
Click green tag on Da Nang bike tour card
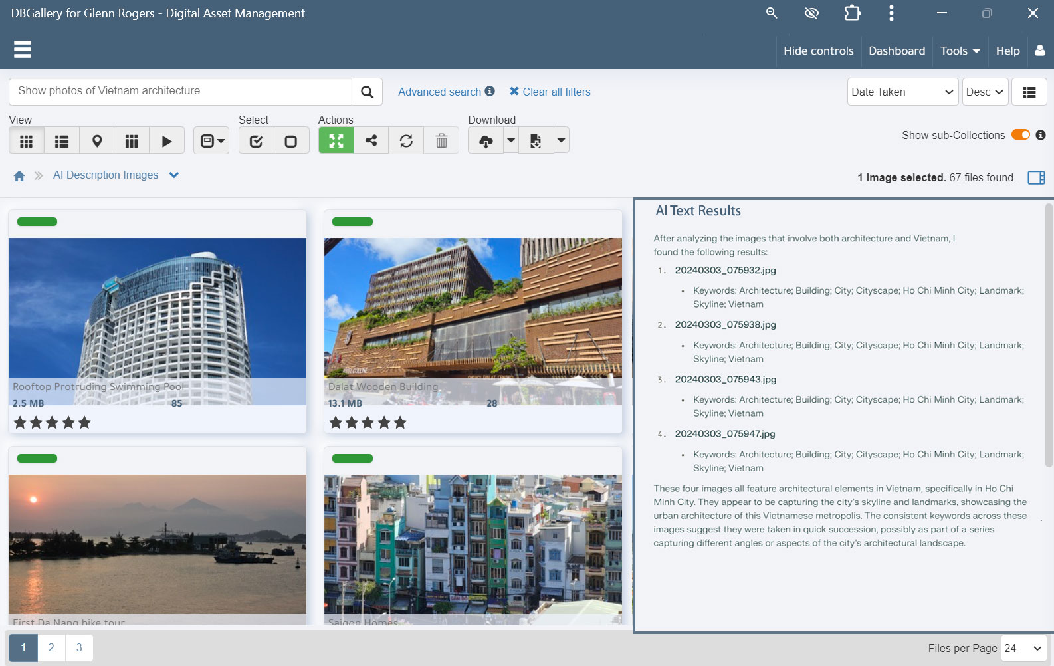pyautogui.click(x=37, y=458)
